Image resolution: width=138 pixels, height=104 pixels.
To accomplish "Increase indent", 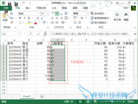I will pyautogui.click(x=57, y=23).
